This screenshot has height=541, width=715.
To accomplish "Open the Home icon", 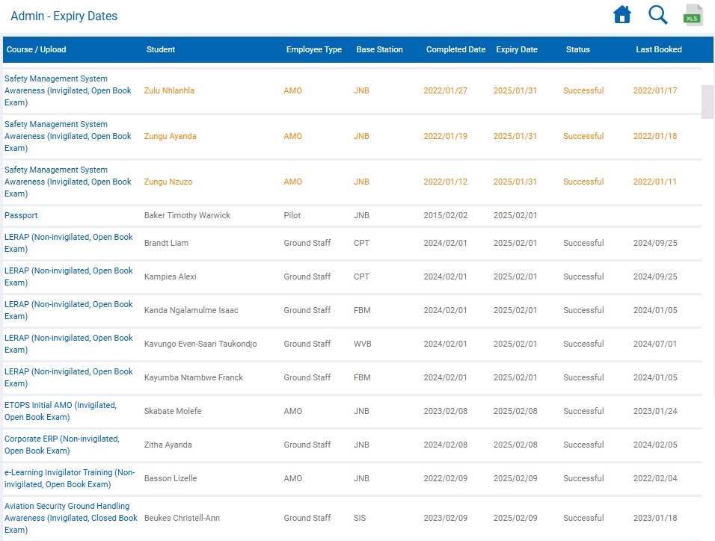I will click(x=622, y=15).
